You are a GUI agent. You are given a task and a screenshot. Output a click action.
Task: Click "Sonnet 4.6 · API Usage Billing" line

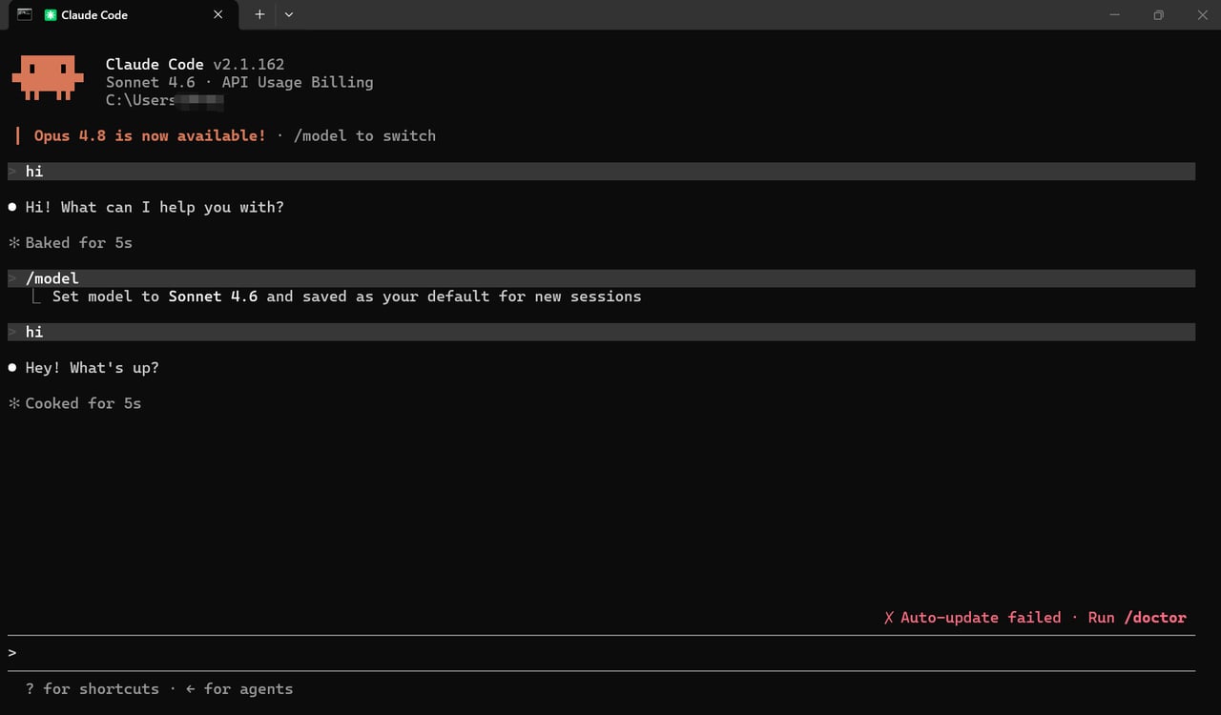click(x=239, y=82)
